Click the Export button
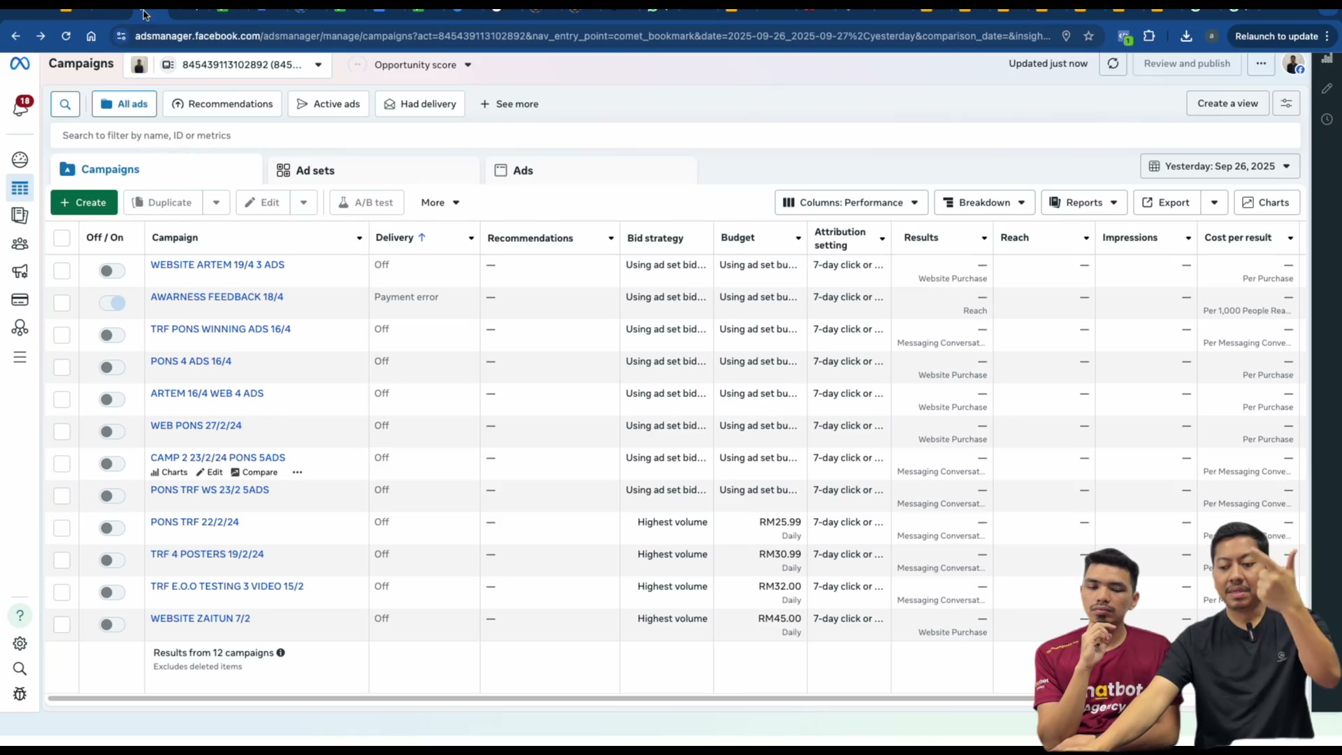 pos(1167,203)
